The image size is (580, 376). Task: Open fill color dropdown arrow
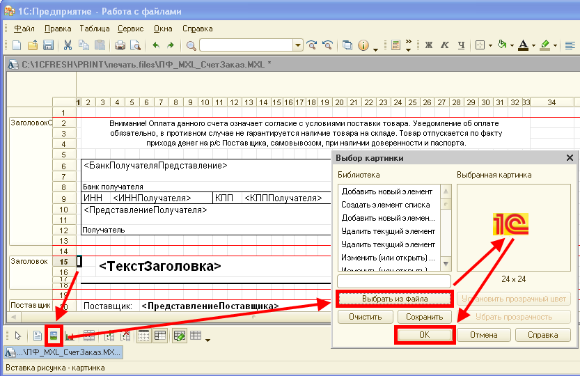coord(512,45)
